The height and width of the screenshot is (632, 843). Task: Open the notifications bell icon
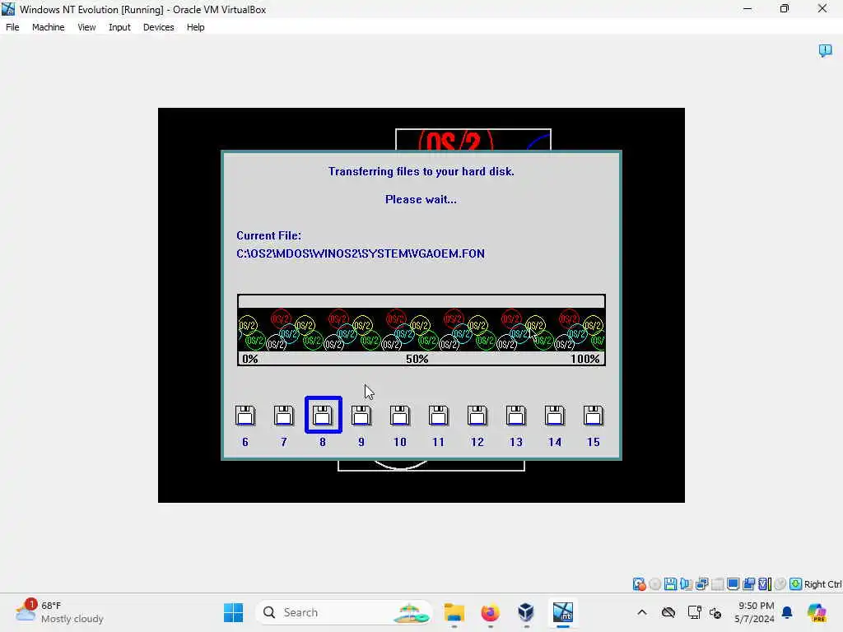click(787, 612)
